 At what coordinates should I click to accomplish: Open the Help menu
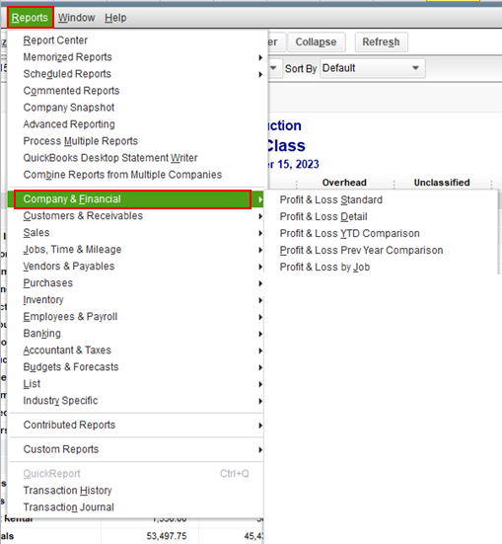(x=115, y=18)
